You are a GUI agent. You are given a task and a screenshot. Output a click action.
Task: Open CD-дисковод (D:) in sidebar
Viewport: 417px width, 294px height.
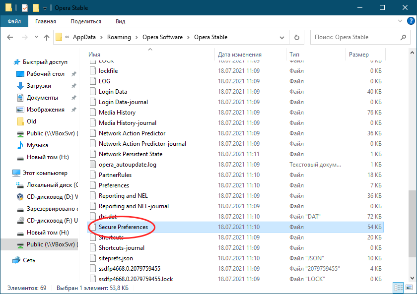click(x=52, y=197)
